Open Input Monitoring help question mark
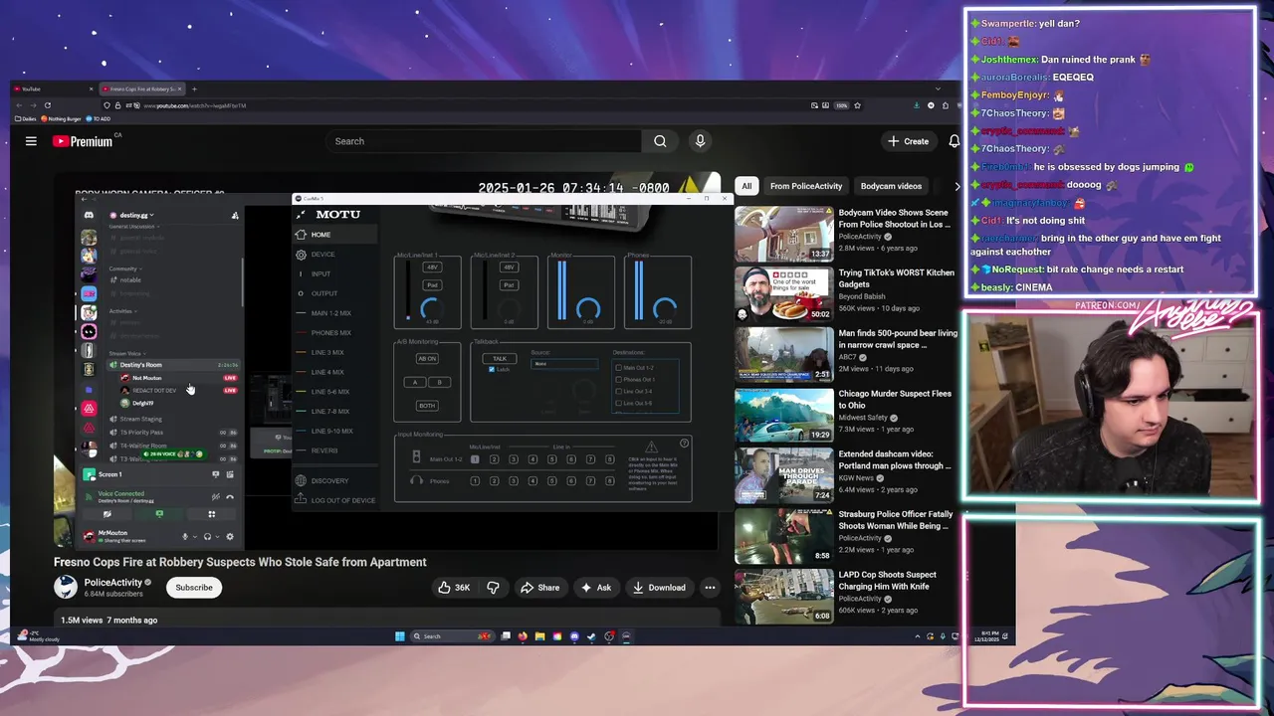The height and width of the screenshot is (716, 1274). click(684, 443)
